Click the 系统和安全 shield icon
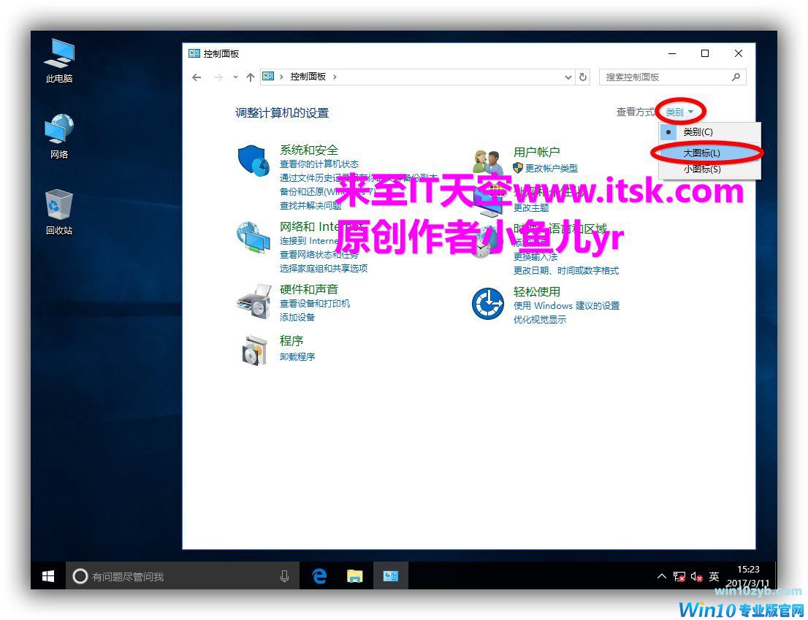This screenshot has height=620, width=808. click(x=254, y=160)
